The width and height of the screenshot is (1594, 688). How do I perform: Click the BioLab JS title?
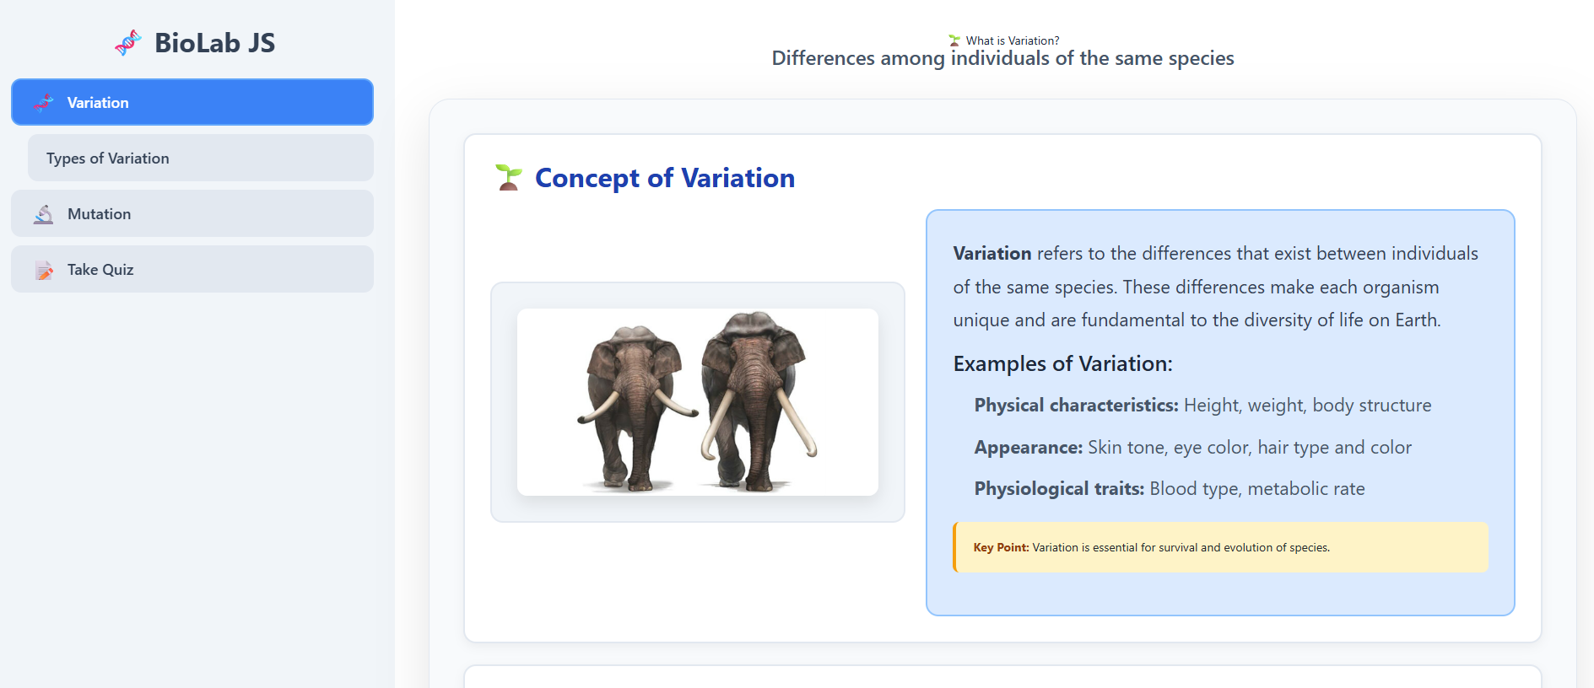pos(214,43)
